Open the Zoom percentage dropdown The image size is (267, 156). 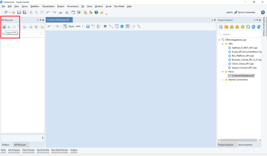click(83, 26)
